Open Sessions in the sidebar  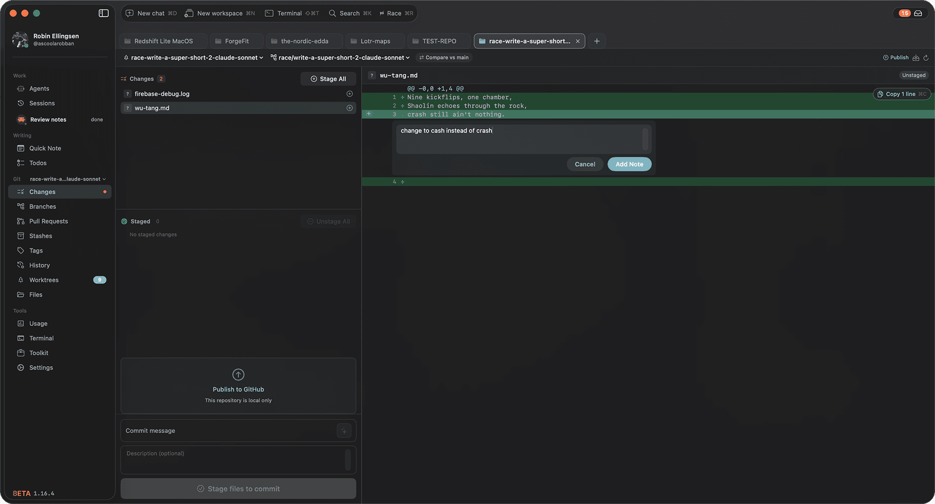[x=60, y=103]
